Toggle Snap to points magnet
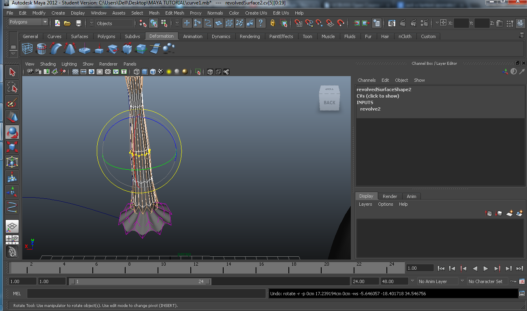The image size is (527, 311). (x=320, y=23)
